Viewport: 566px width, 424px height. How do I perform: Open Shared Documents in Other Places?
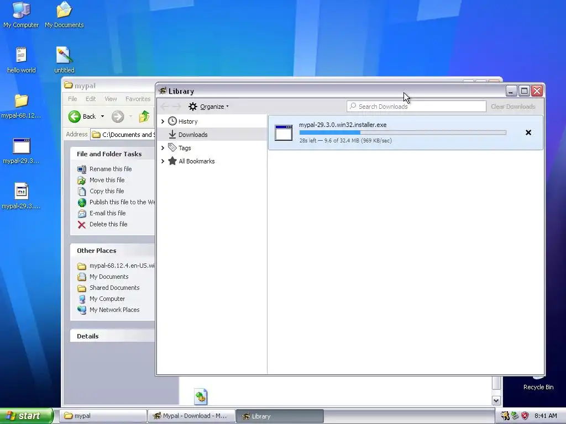click(114, 288)
